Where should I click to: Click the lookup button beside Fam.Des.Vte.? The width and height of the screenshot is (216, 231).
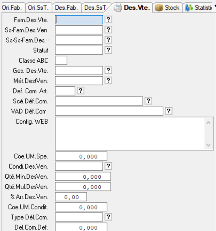click(109, 21)
